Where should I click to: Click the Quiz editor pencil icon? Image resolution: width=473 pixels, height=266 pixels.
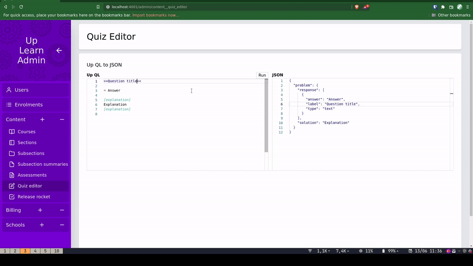click(12, 186)
